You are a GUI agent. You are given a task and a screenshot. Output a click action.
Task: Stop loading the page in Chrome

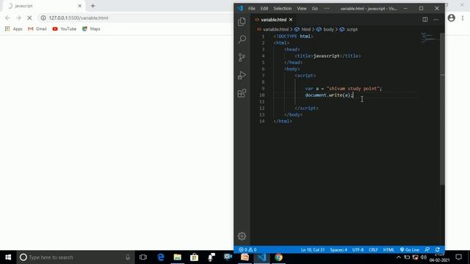coord(29,18)
